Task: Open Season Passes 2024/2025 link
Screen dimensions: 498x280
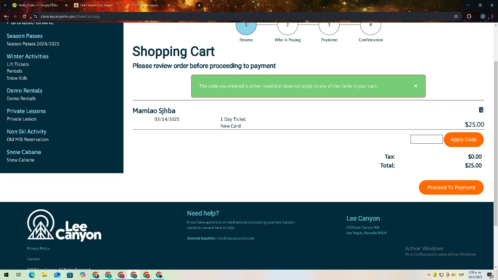Action: tap(33, 44)
